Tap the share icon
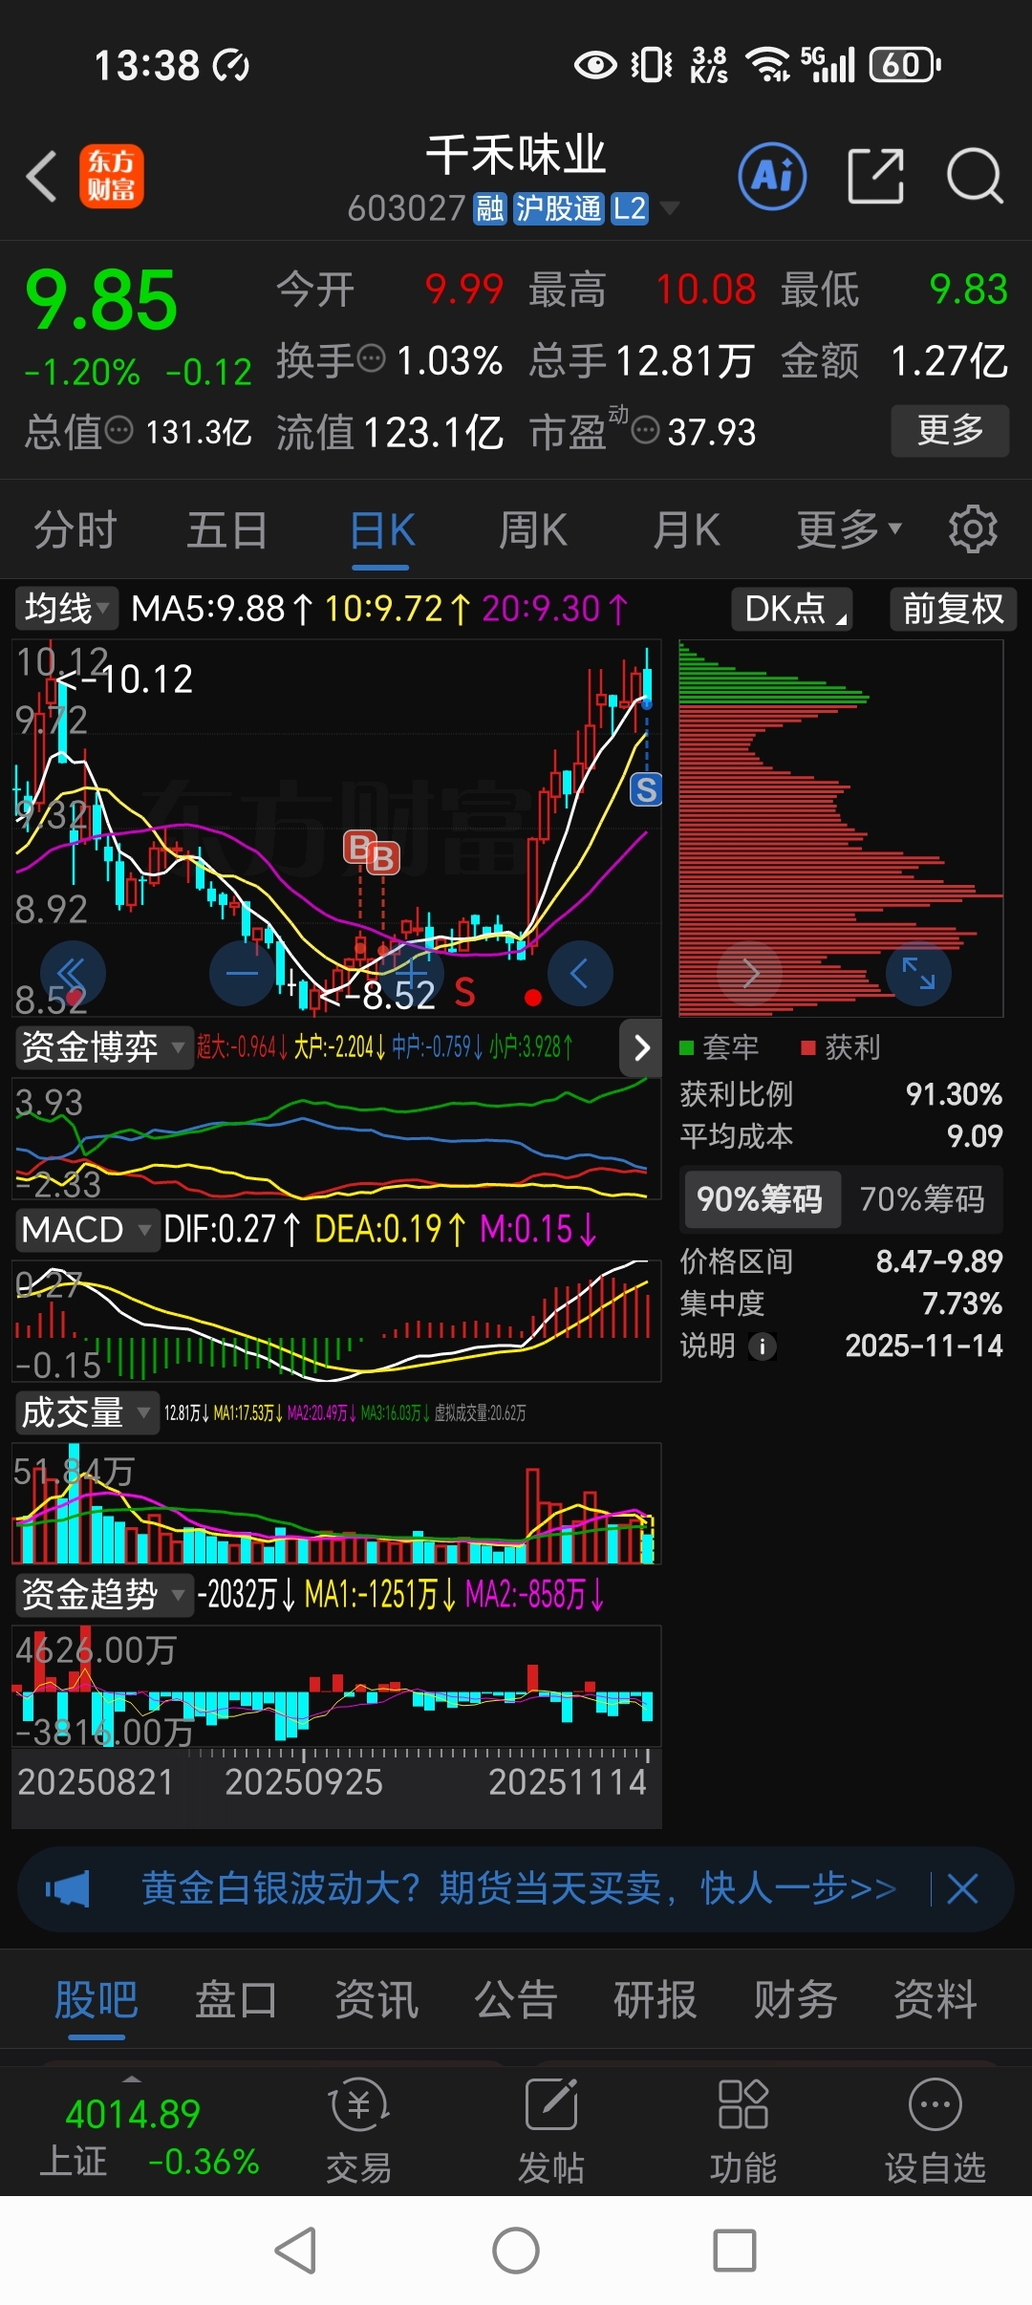Viewport: 1032px width, 2305px height. 876,176
